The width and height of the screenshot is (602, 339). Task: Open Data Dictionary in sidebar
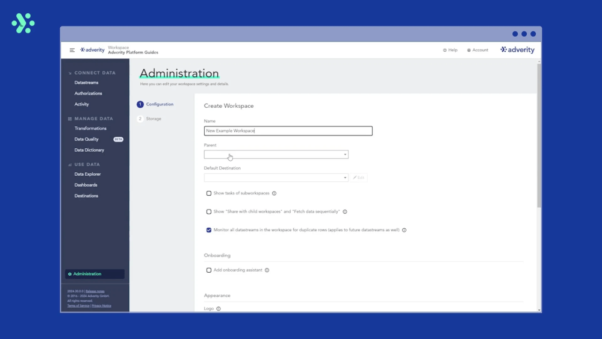[x=89, y=150]
